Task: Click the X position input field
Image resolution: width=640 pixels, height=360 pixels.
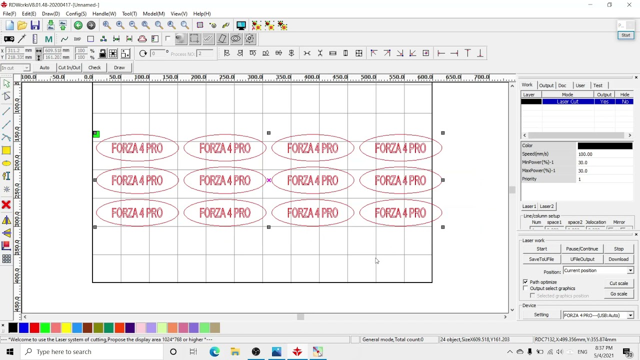Action: [x=14, y=50]
